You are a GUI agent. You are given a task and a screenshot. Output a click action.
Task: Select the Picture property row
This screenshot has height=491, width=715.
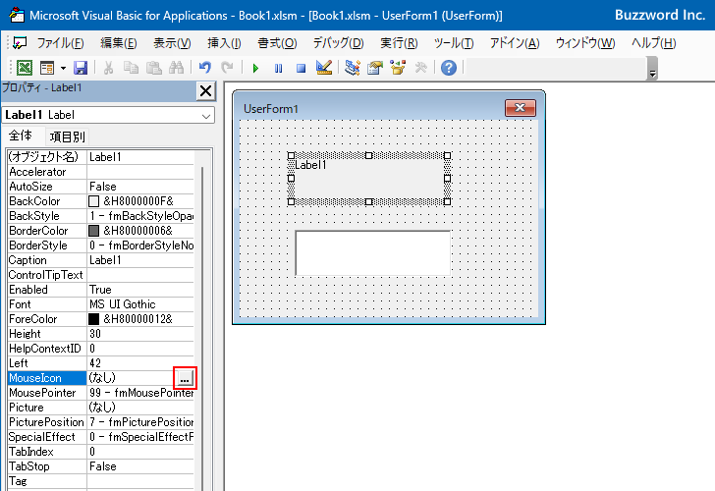101,408
